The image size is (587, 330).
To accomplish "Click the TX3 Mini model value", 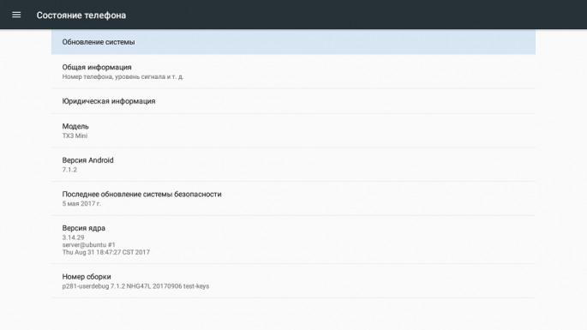I will click(x=75, y=136).
